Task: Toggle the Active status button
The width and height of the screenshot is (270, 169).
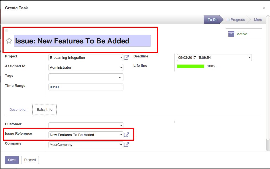Action: (244, 34)
